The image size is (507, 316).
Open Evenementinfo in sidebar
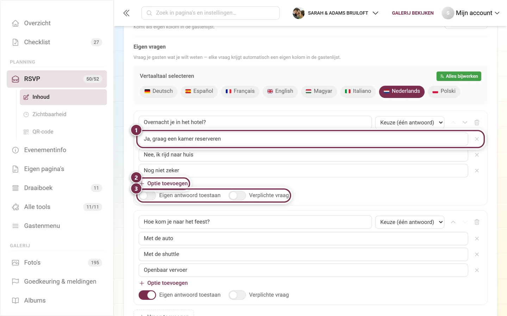57,150
